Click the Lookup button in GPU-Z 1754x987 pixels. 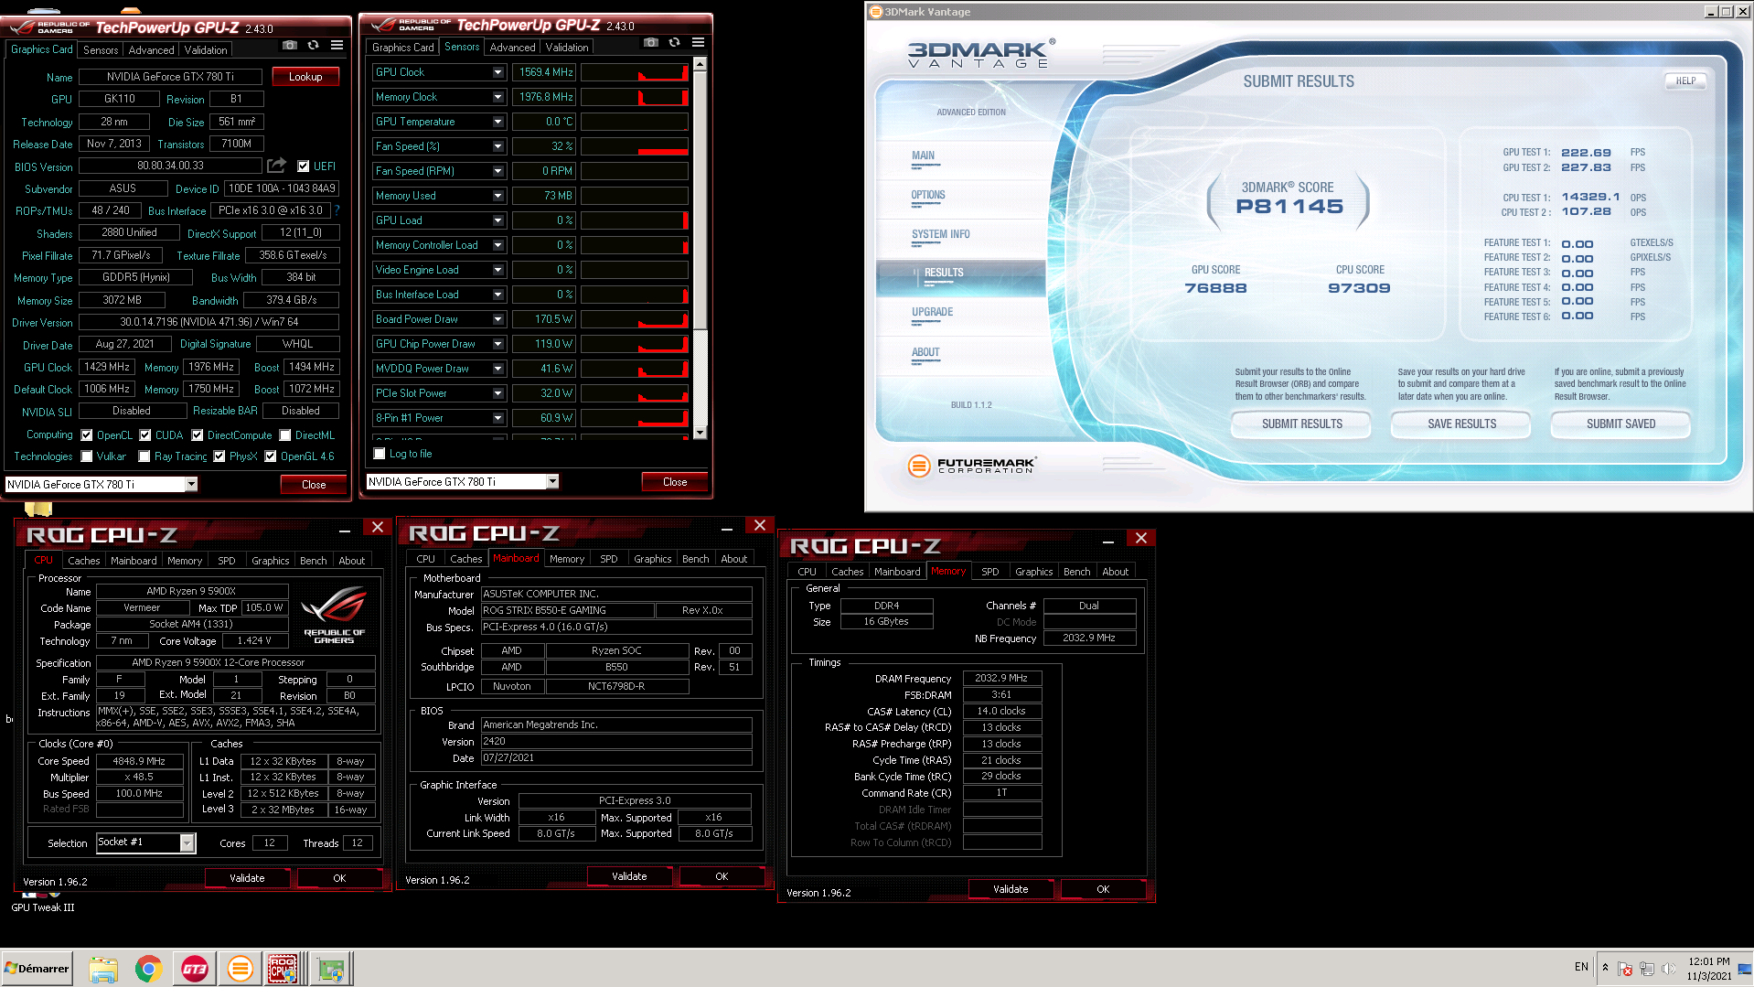(x=305, y=77)
